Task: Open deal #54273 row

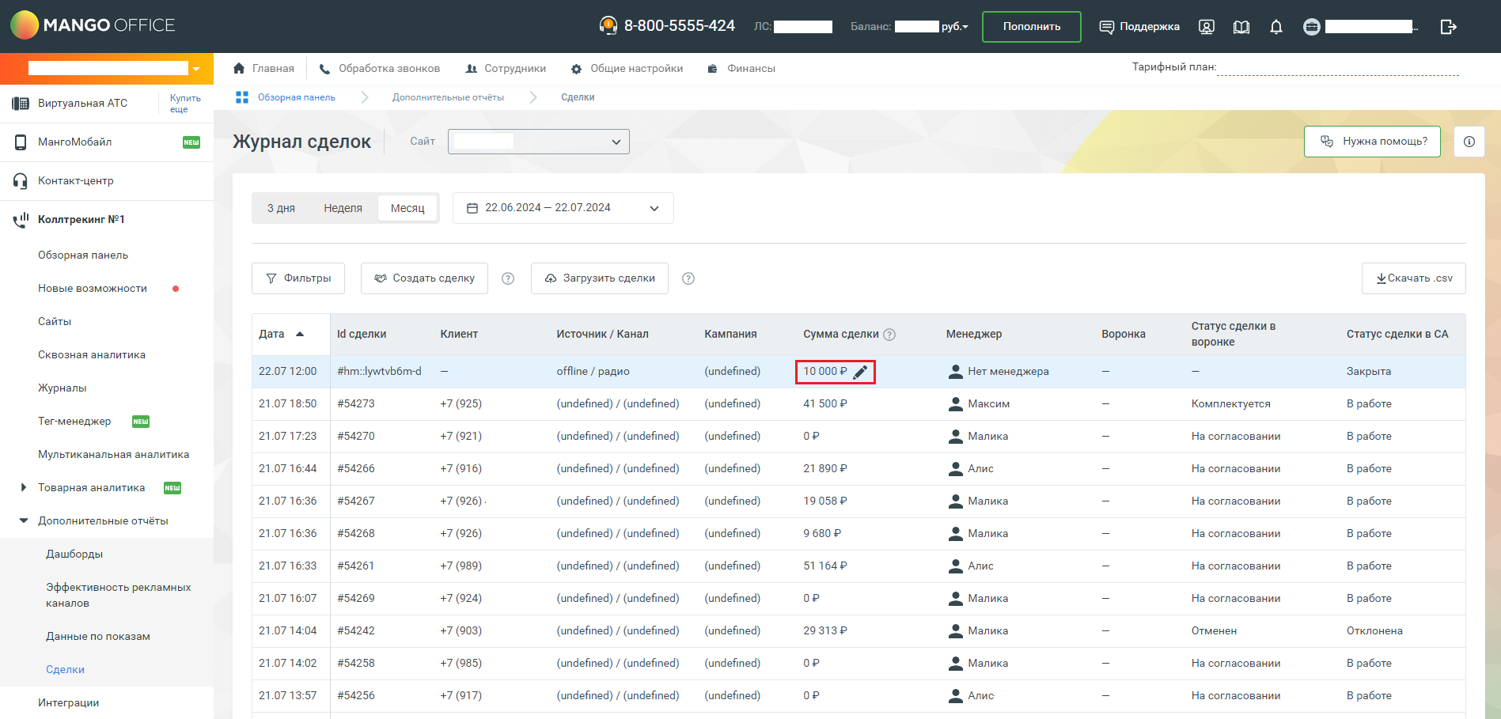Action: [x=859, y=404]
